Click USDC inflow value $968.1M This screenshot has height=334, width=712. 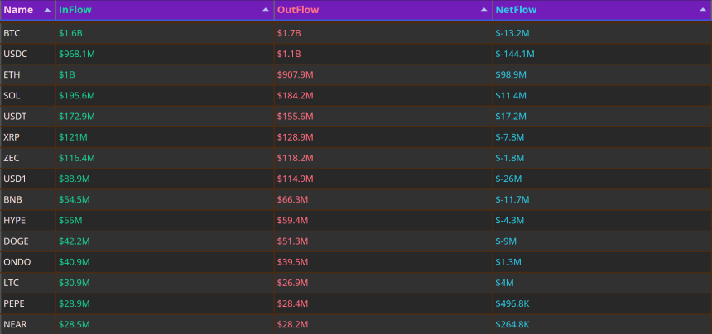click(77, 54)
